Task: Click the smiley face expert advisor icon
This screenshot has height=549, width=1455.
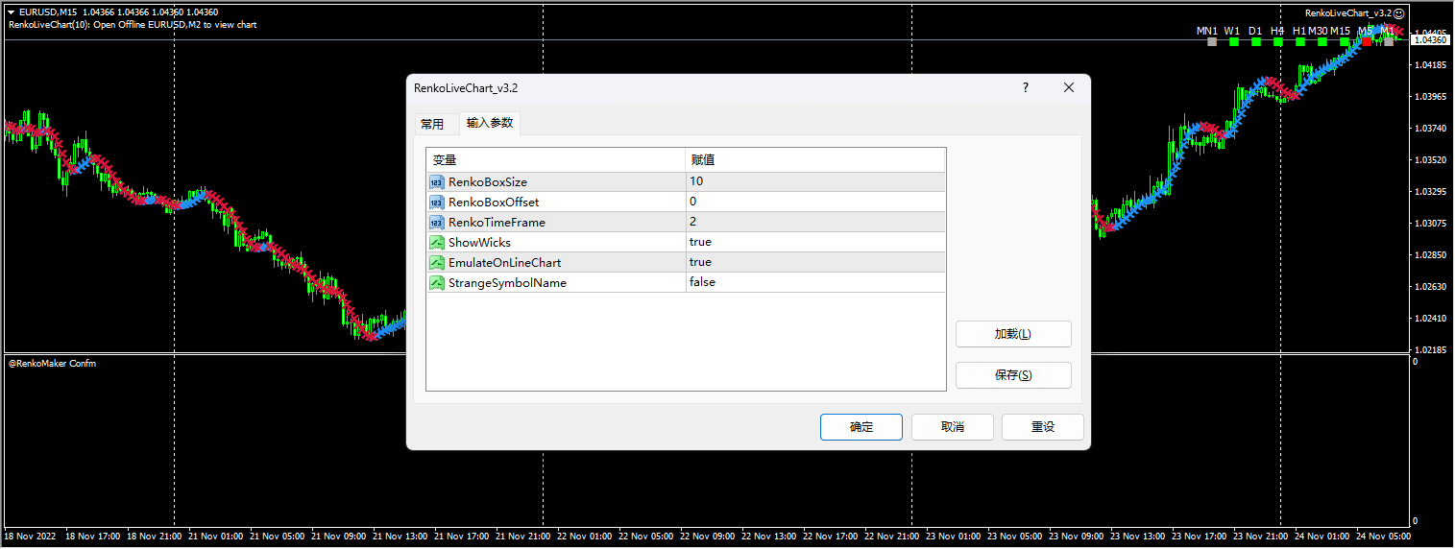Action: [x=1399, y=13]
